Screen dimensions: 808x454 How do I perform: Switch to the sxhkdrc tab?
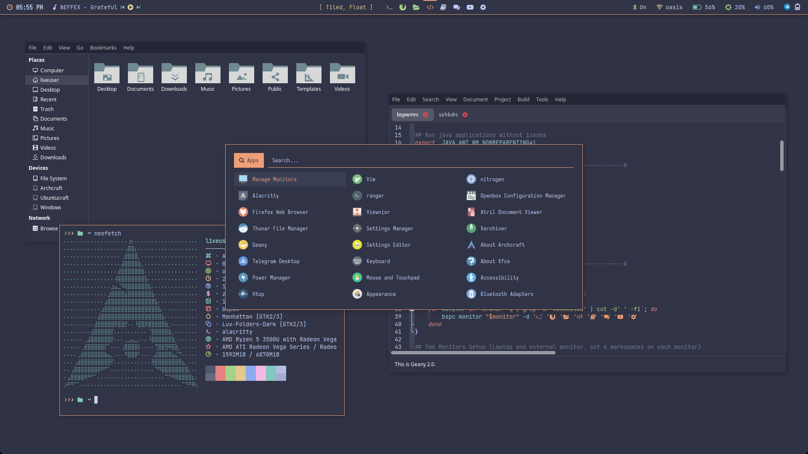[448, 115]
